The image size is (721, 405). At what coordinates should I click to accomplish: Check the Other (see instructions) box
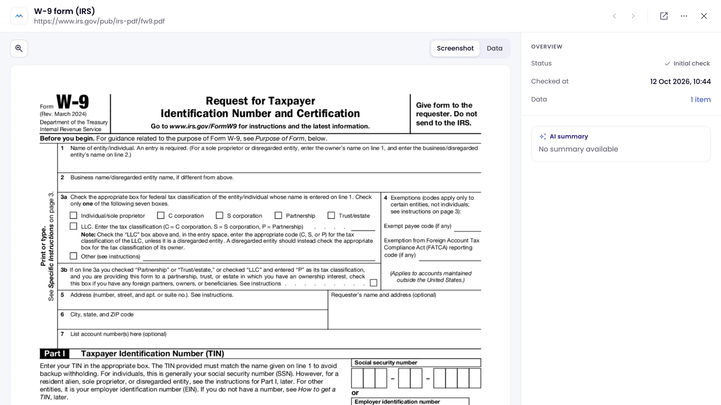click(x=74, y=256)
